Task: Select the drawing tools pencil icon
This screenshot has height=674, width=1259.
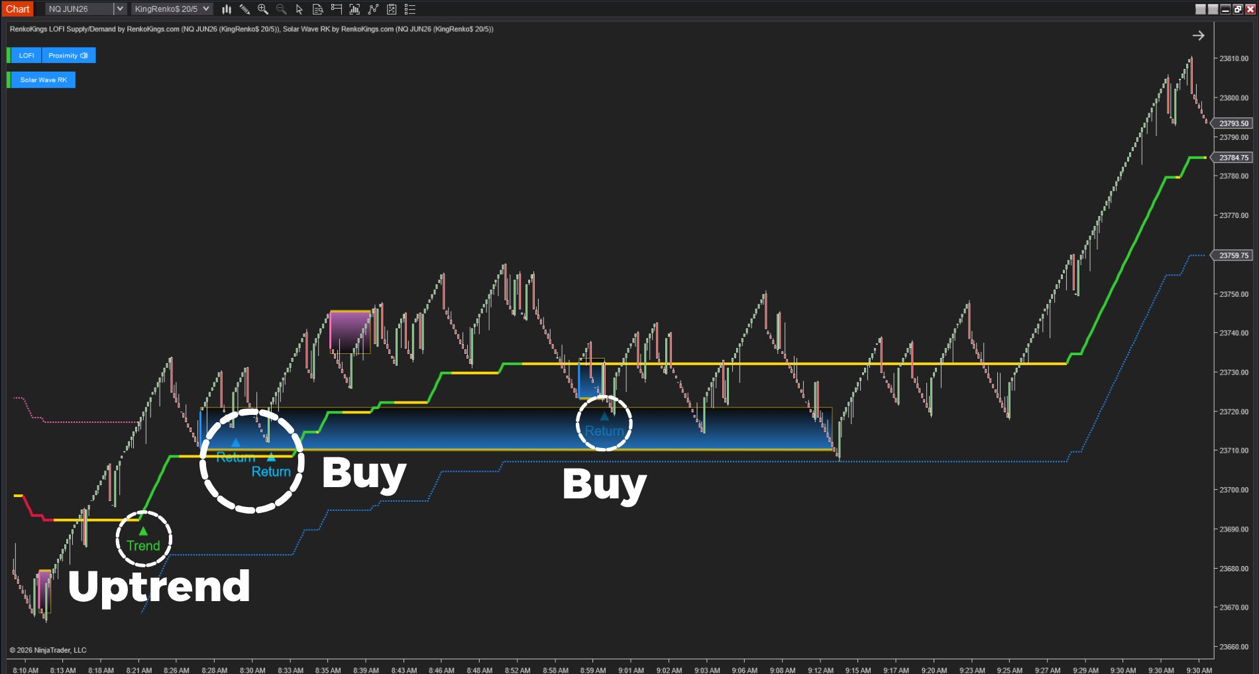Action: (245, 9)
